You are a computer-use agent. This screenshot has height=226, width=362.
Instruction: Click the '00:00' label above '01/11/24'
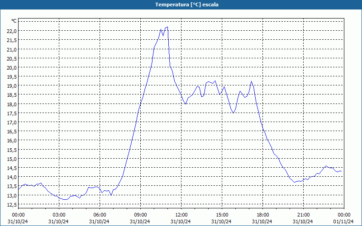point(344,215)
